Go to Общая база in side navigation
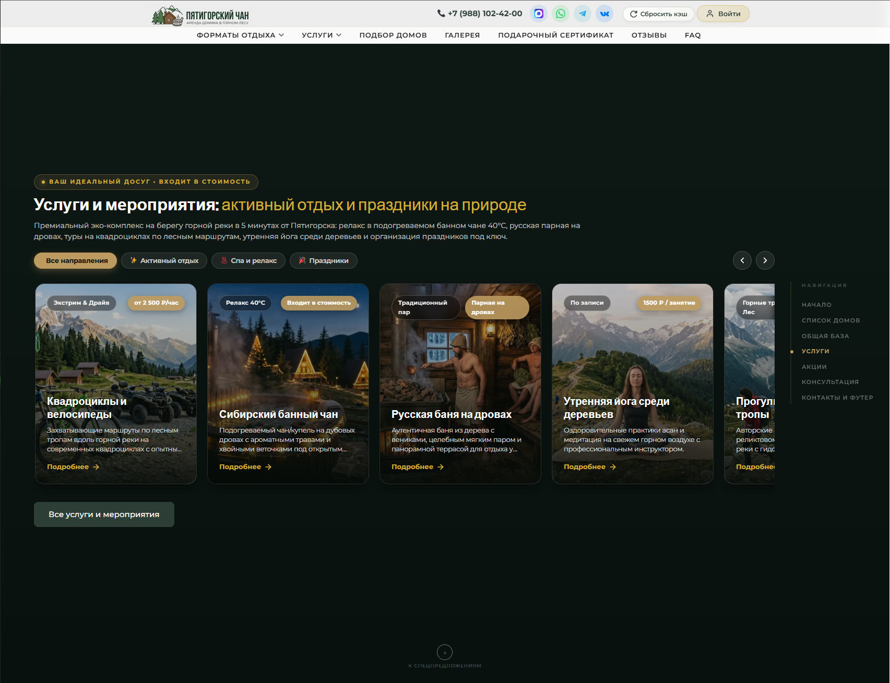 (x=825, y=336)
